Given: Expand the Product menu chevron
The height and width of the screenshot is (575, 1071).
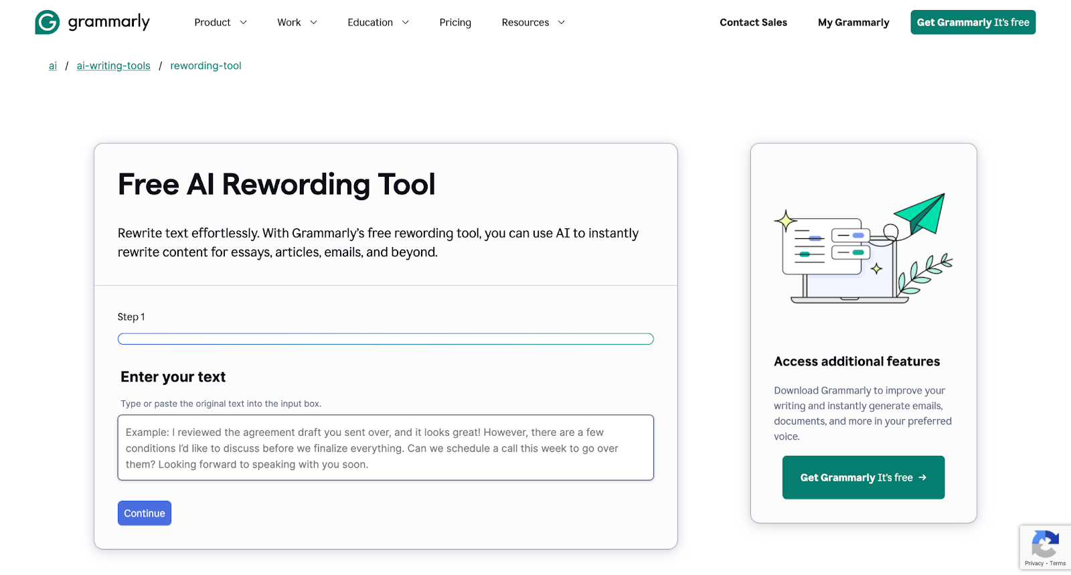Looking at the screenshot, I should pos(243,23).
